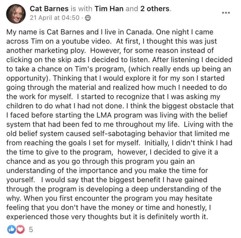Open the Cat Barnes profile name link
The height and width of the screenshot is (238, 241).
tap(49, 9)
